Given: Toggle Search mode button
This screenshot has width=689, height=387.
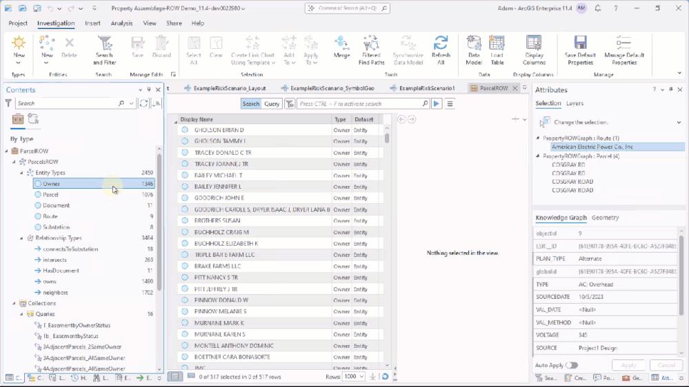Looking at the screenshot, I should (251, 104).
